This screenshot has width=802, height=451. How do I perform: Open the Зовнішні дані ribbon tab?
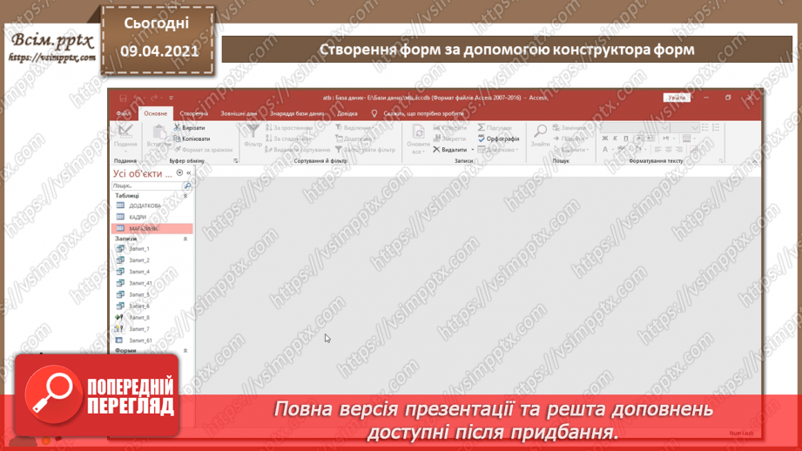239,113
